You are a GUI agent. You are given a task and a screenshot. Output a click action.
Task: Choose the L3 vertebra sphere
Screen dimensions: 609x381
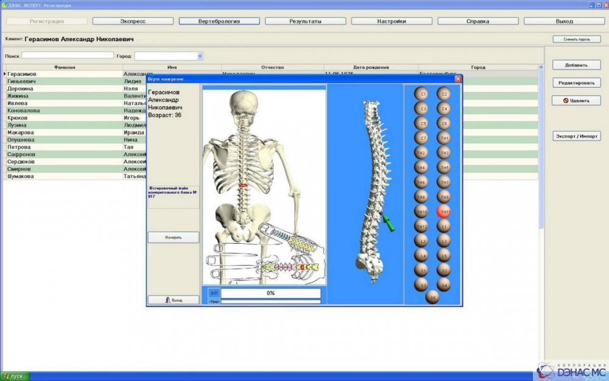[445, 241]
